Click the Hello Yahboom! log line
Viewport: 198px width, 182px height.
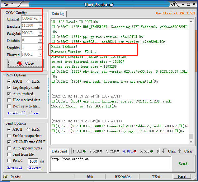pos(64,47)
